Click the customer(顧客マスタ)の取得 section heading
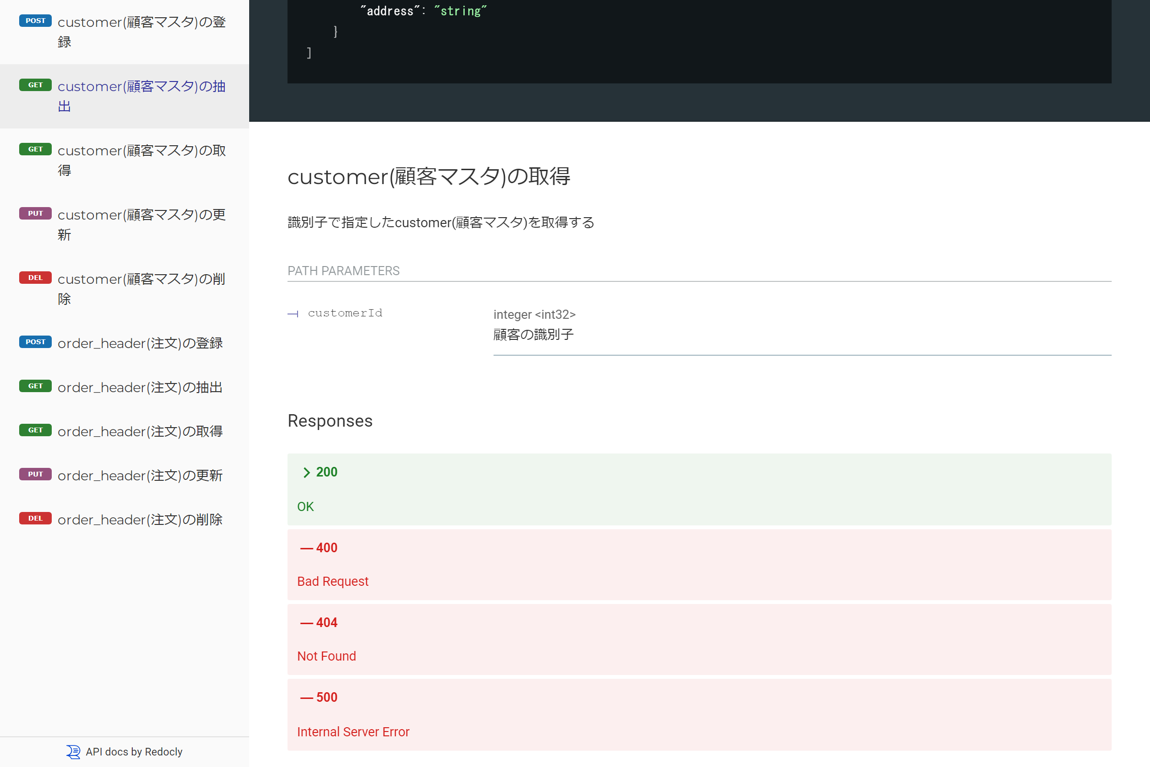Viewport: 1150px width, 767px height. coord(429,176)
